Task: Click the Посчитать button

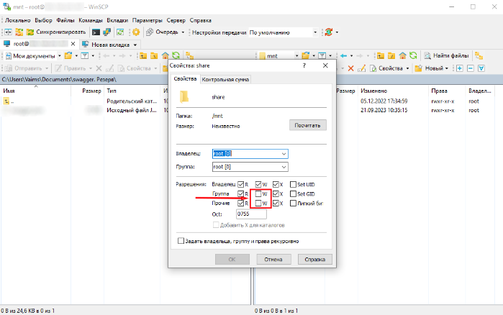Action: pos(308,125)
